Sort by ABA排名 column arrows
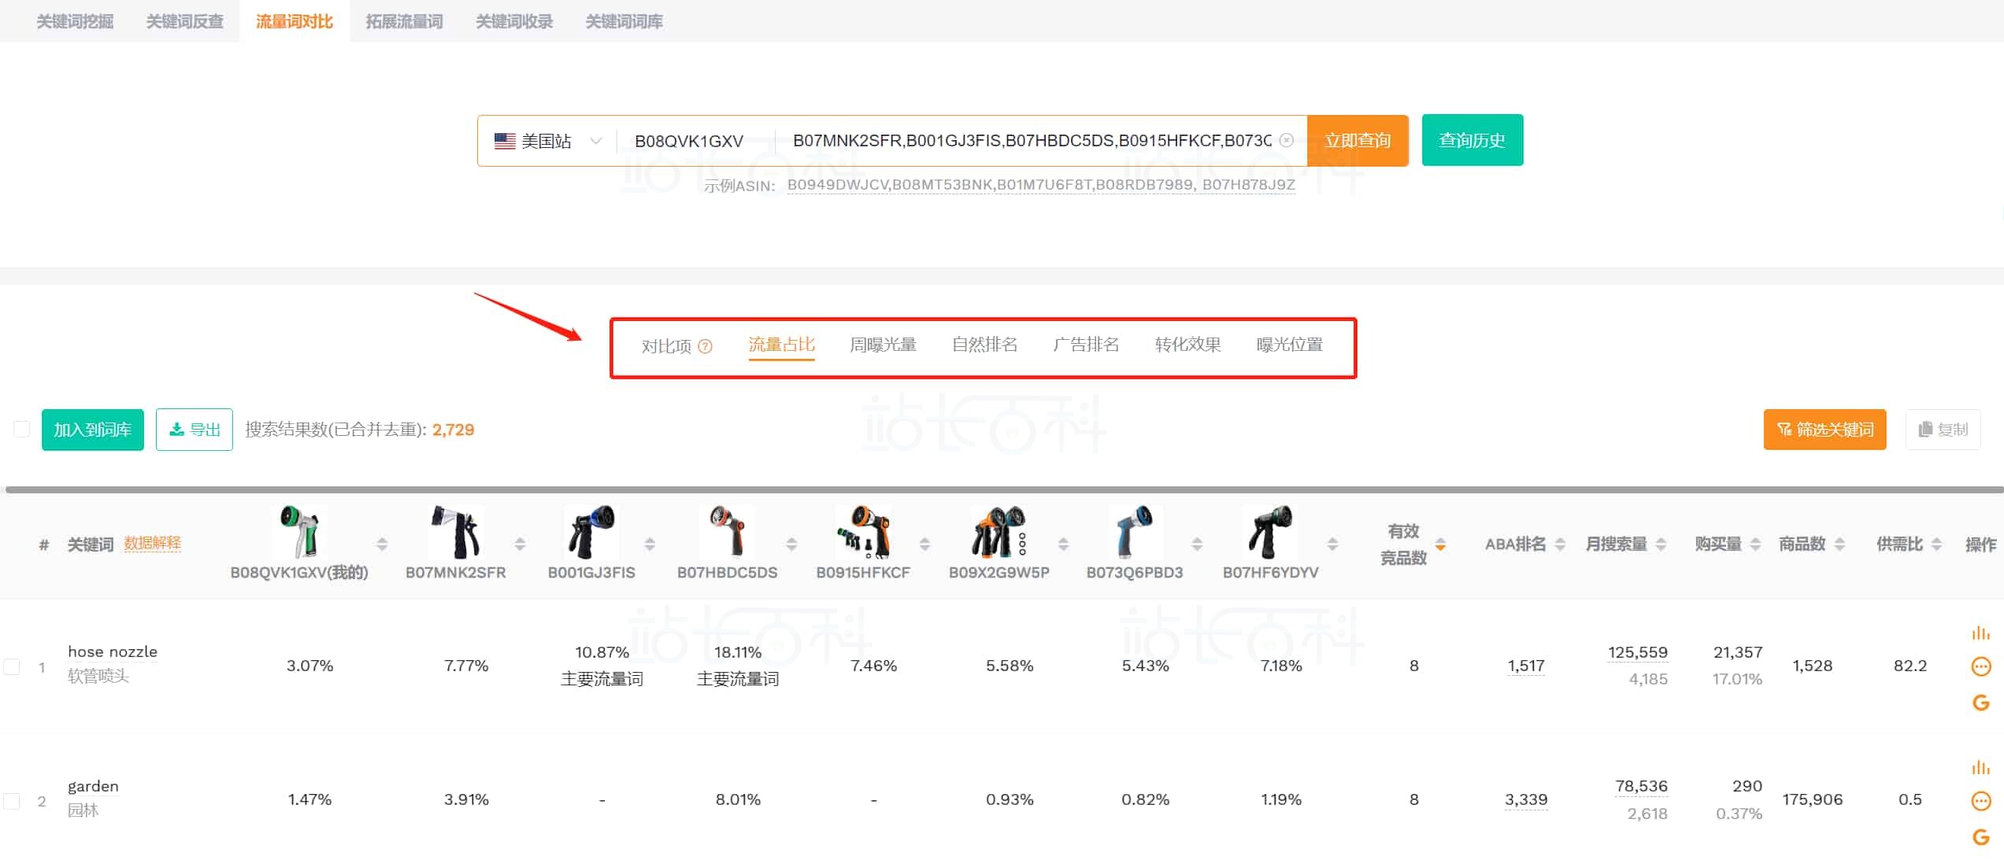This screenshot has width=2004, height=860. (x=1560, y=544)
